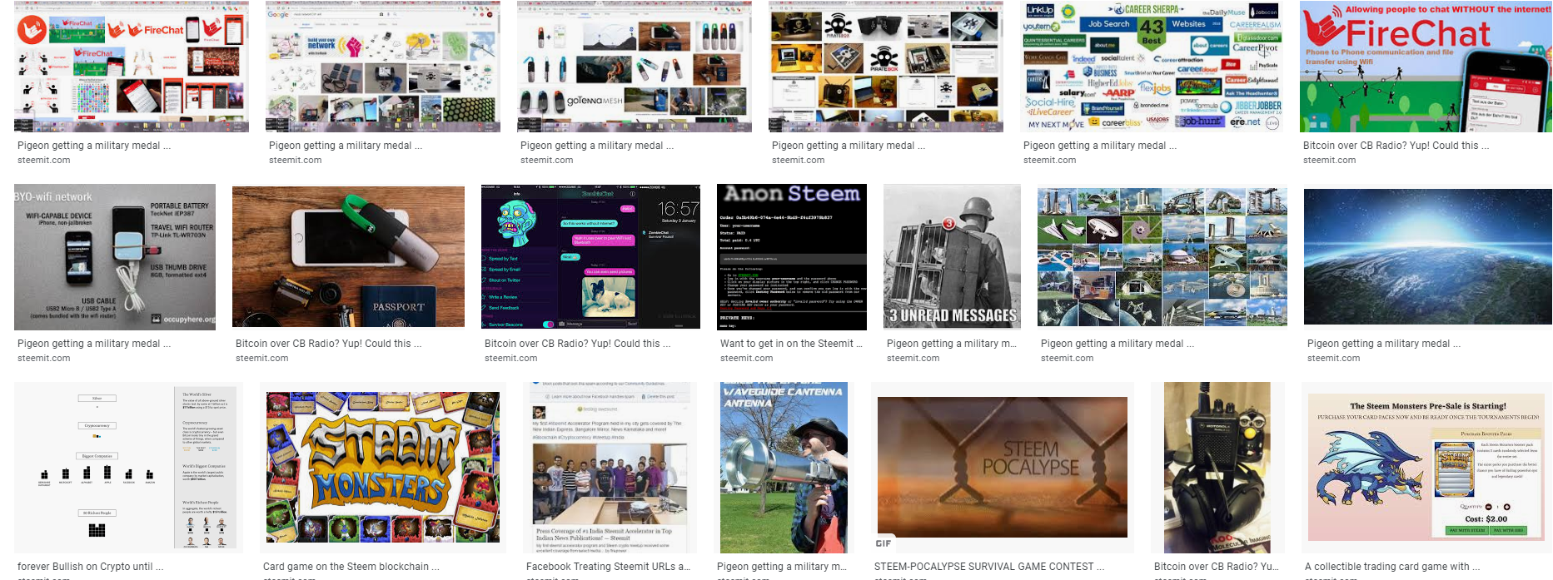Click steemit.com source under futuristic cities collage

(1068, 359)
